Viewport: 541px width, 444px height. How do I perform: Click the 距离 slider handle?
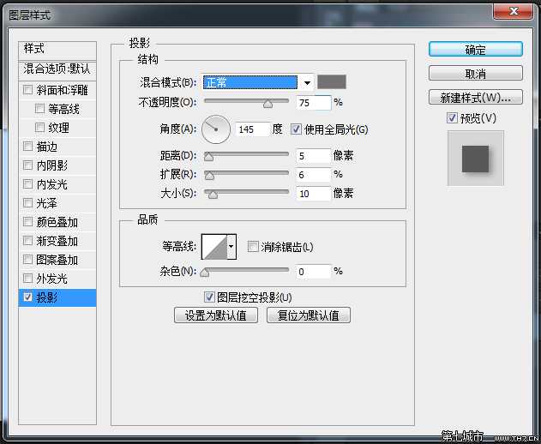[x=208, y=157]
